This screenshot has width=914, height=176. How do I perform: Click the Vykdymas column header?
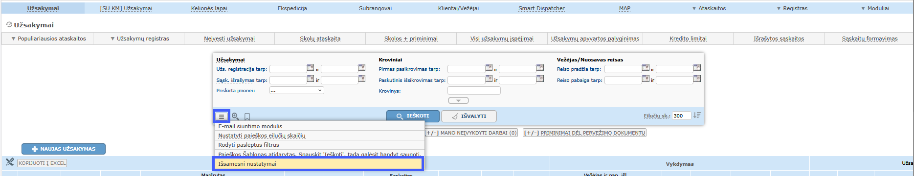click(x=680, y=164)
